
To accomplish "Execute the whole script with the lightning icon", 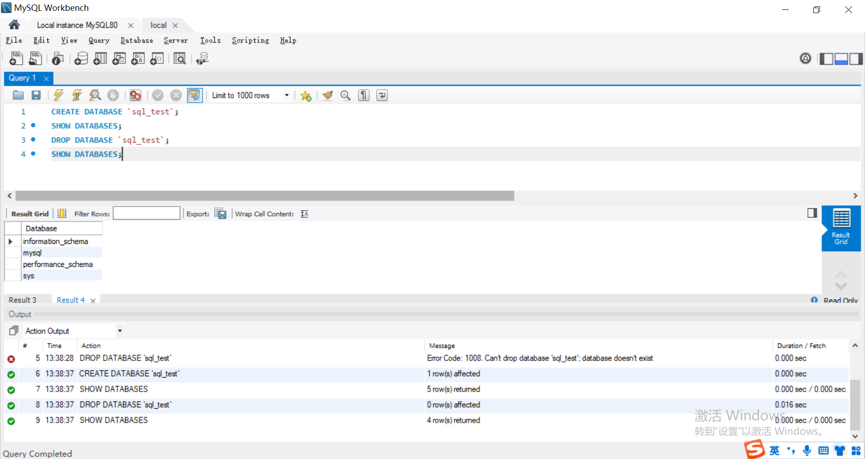I will coord(59,95).
